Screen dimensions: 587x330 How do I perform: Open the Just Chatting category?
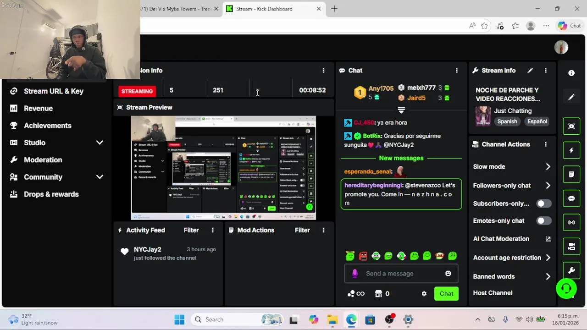click(513, 111)
